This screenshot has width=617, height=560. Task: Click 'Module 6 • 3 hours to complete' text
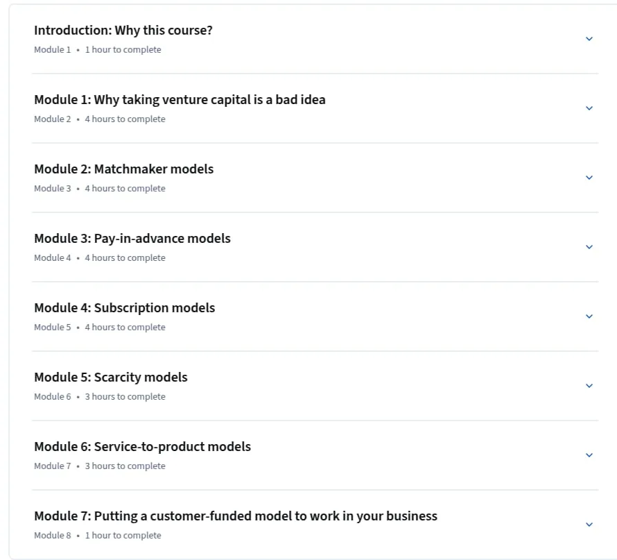[100, 396]
